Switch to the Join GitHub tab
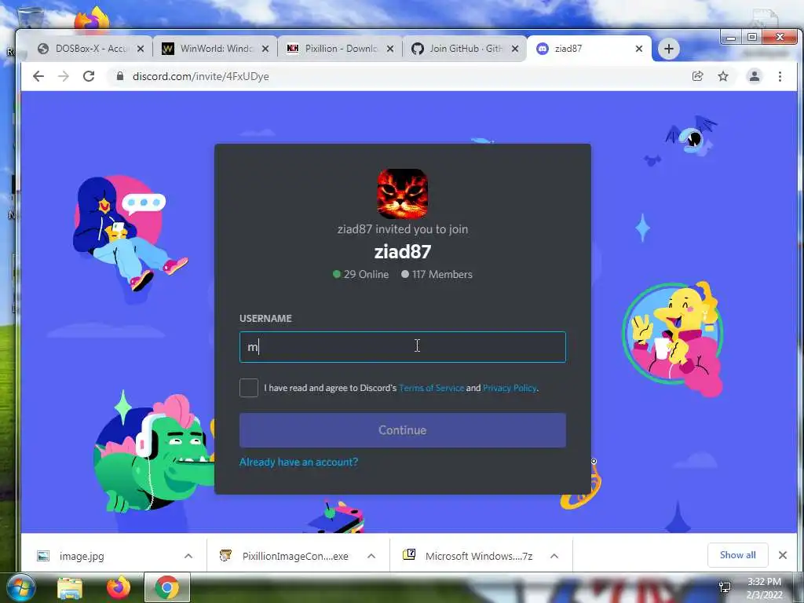 (466, 49)
